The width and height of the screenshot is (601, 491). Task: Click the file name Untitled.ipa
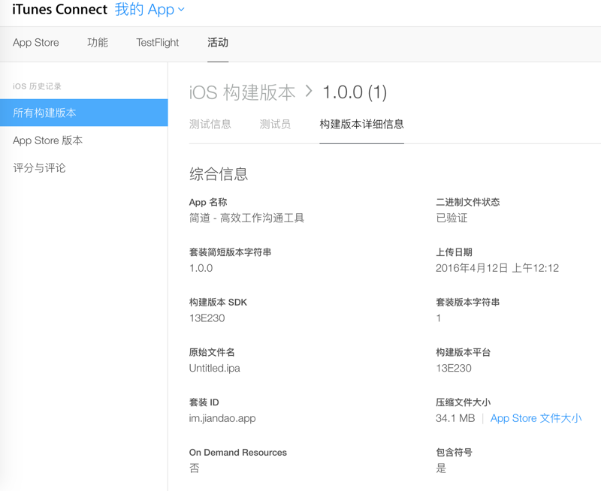click(215, 368)
